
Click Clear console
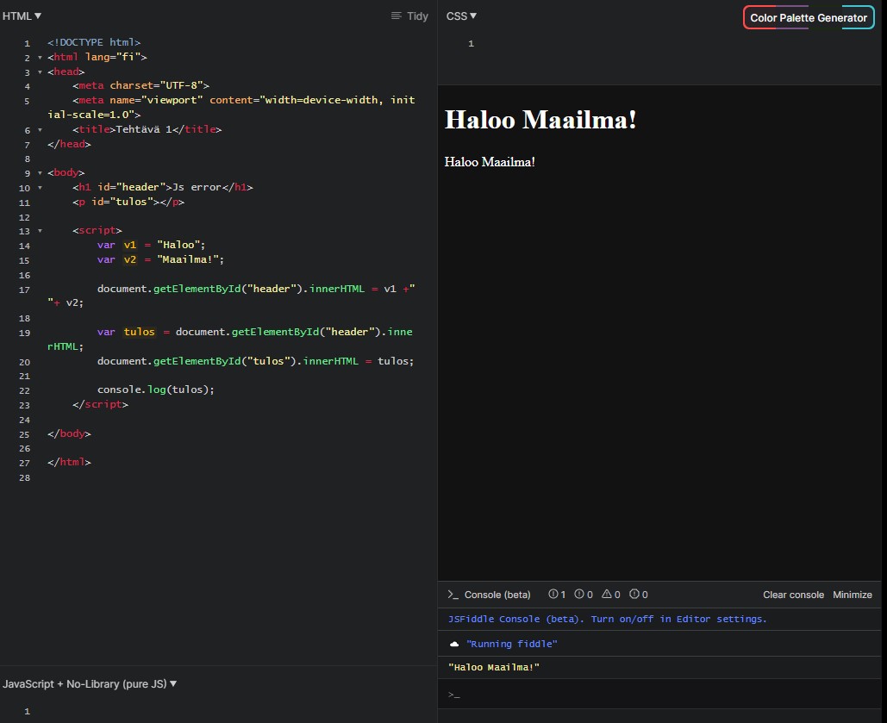click(793, 595)
